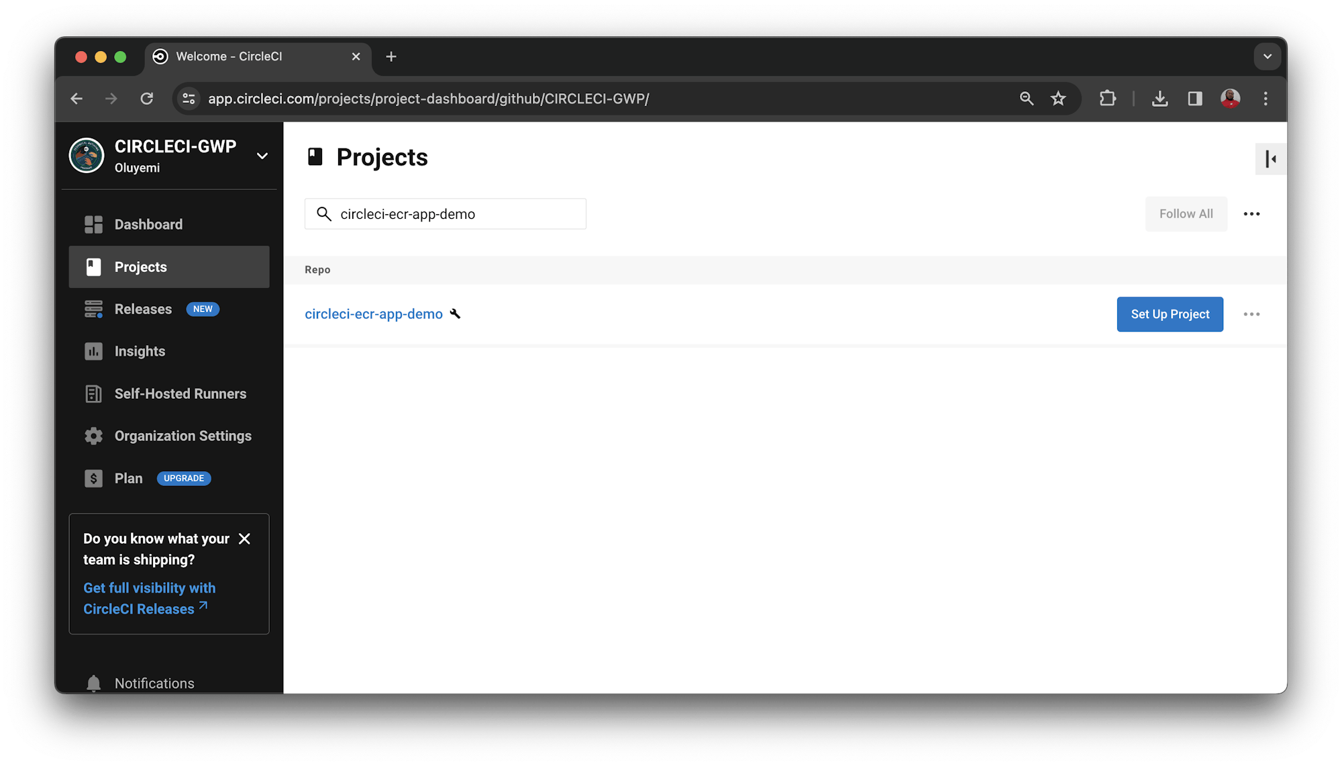Open the overflow menu next to Follow All
This screenshot has width=1342, height=766.
tap(1251, 213)
